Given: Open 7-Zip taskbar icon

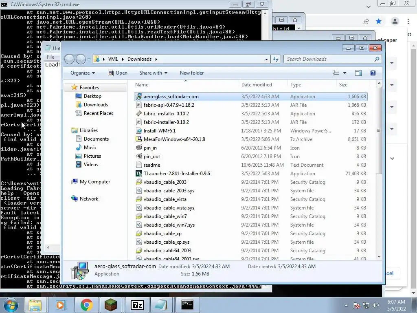Looking at the screenshot, I should tap(137, 305).
